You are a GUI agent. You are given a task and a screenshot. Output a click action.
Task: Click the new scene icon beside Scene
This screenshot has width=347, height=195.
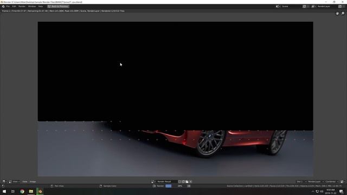[x=304, y=6]
